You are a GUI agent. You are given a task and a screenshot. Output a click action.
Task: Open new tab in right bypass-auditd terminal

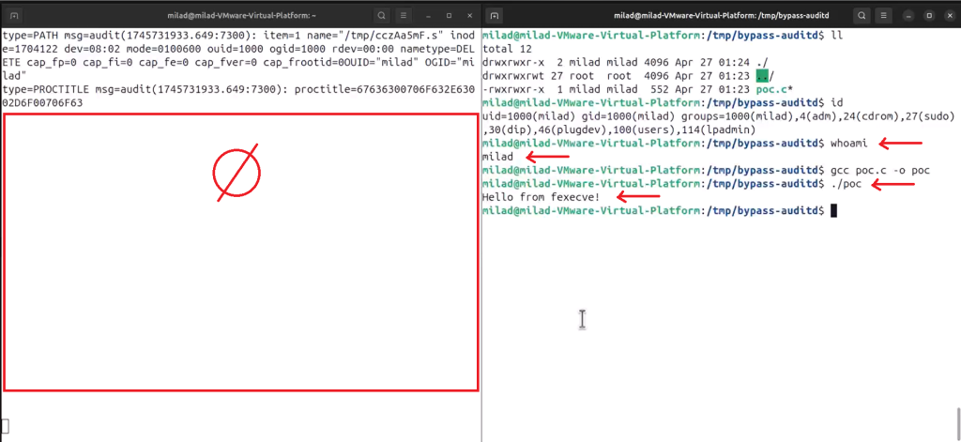click(x=496, y=15)
